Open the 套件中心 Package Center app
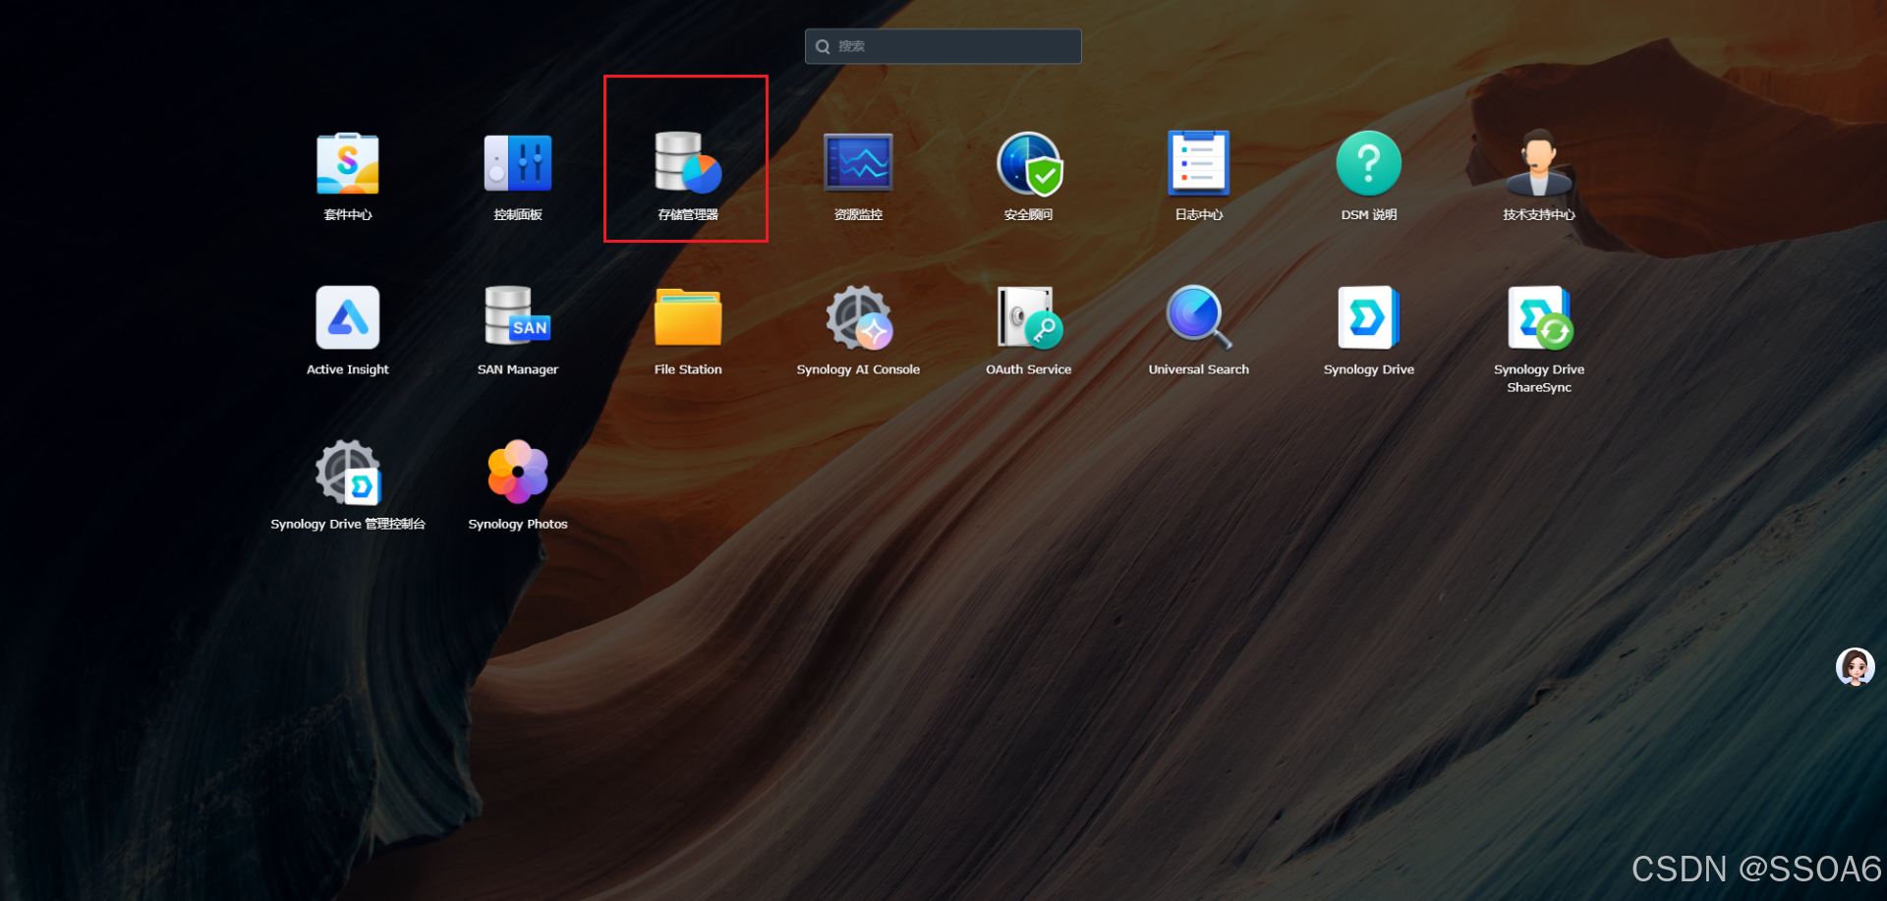 point(348,164)
